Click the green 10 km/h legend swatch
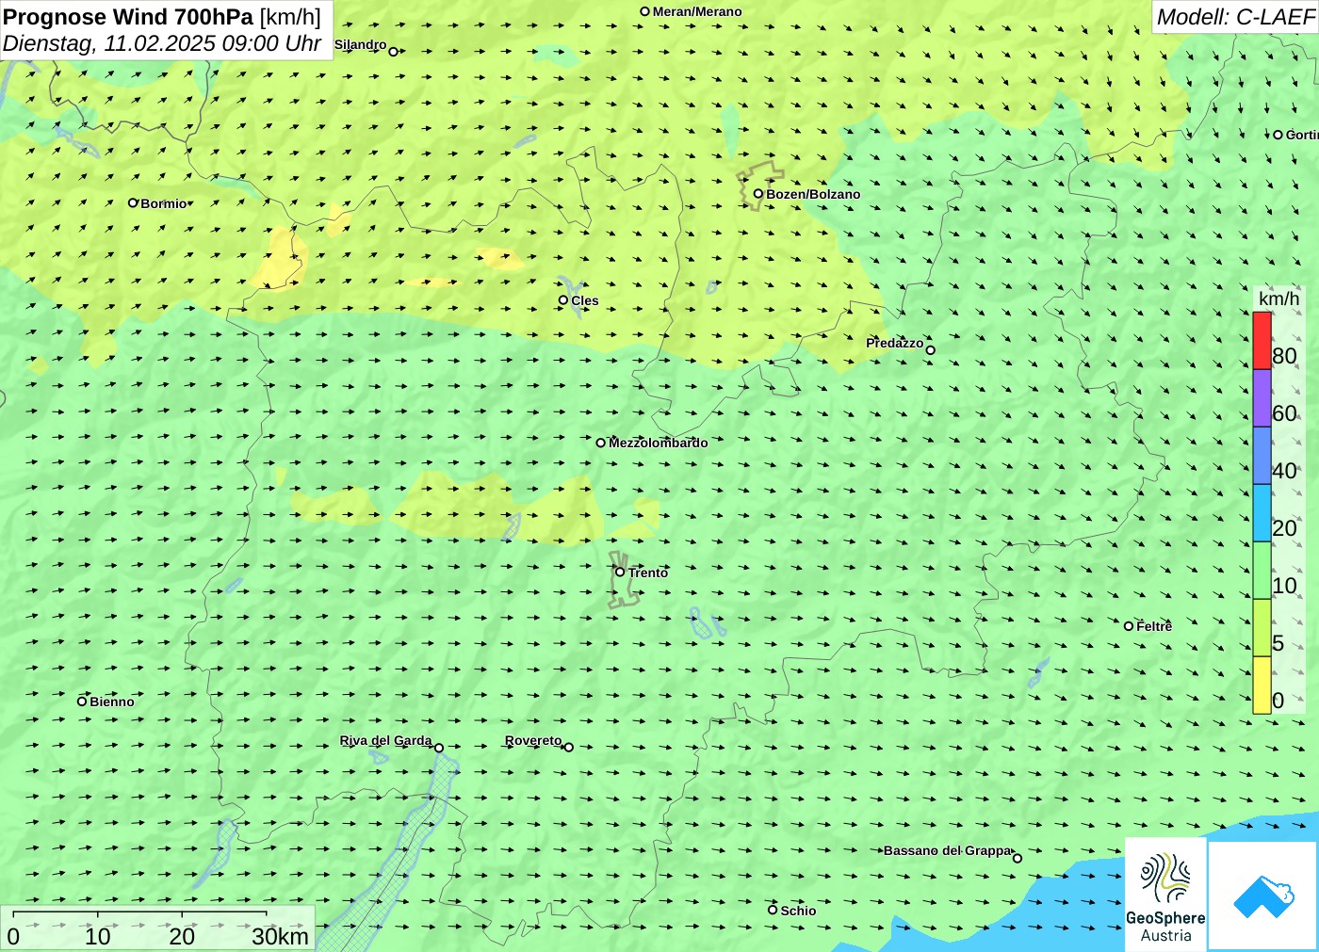 (1262, 571)
